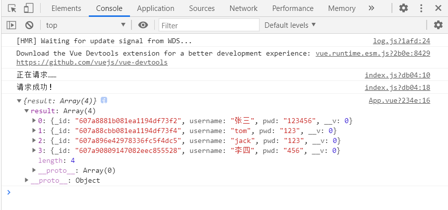
Task: Switch to the Performance tab
Action: [x=293, y=8]
